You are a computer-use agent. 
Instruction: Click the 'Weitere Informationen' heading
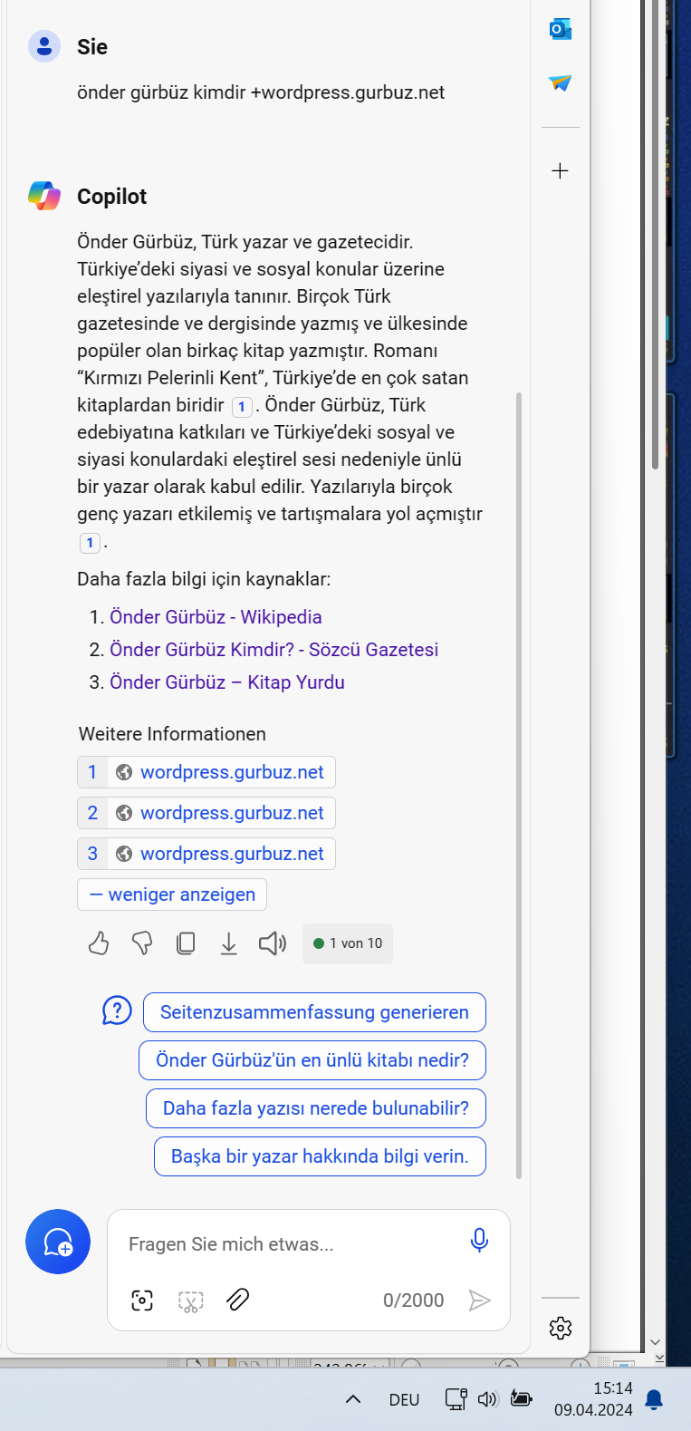click(172, 734)
